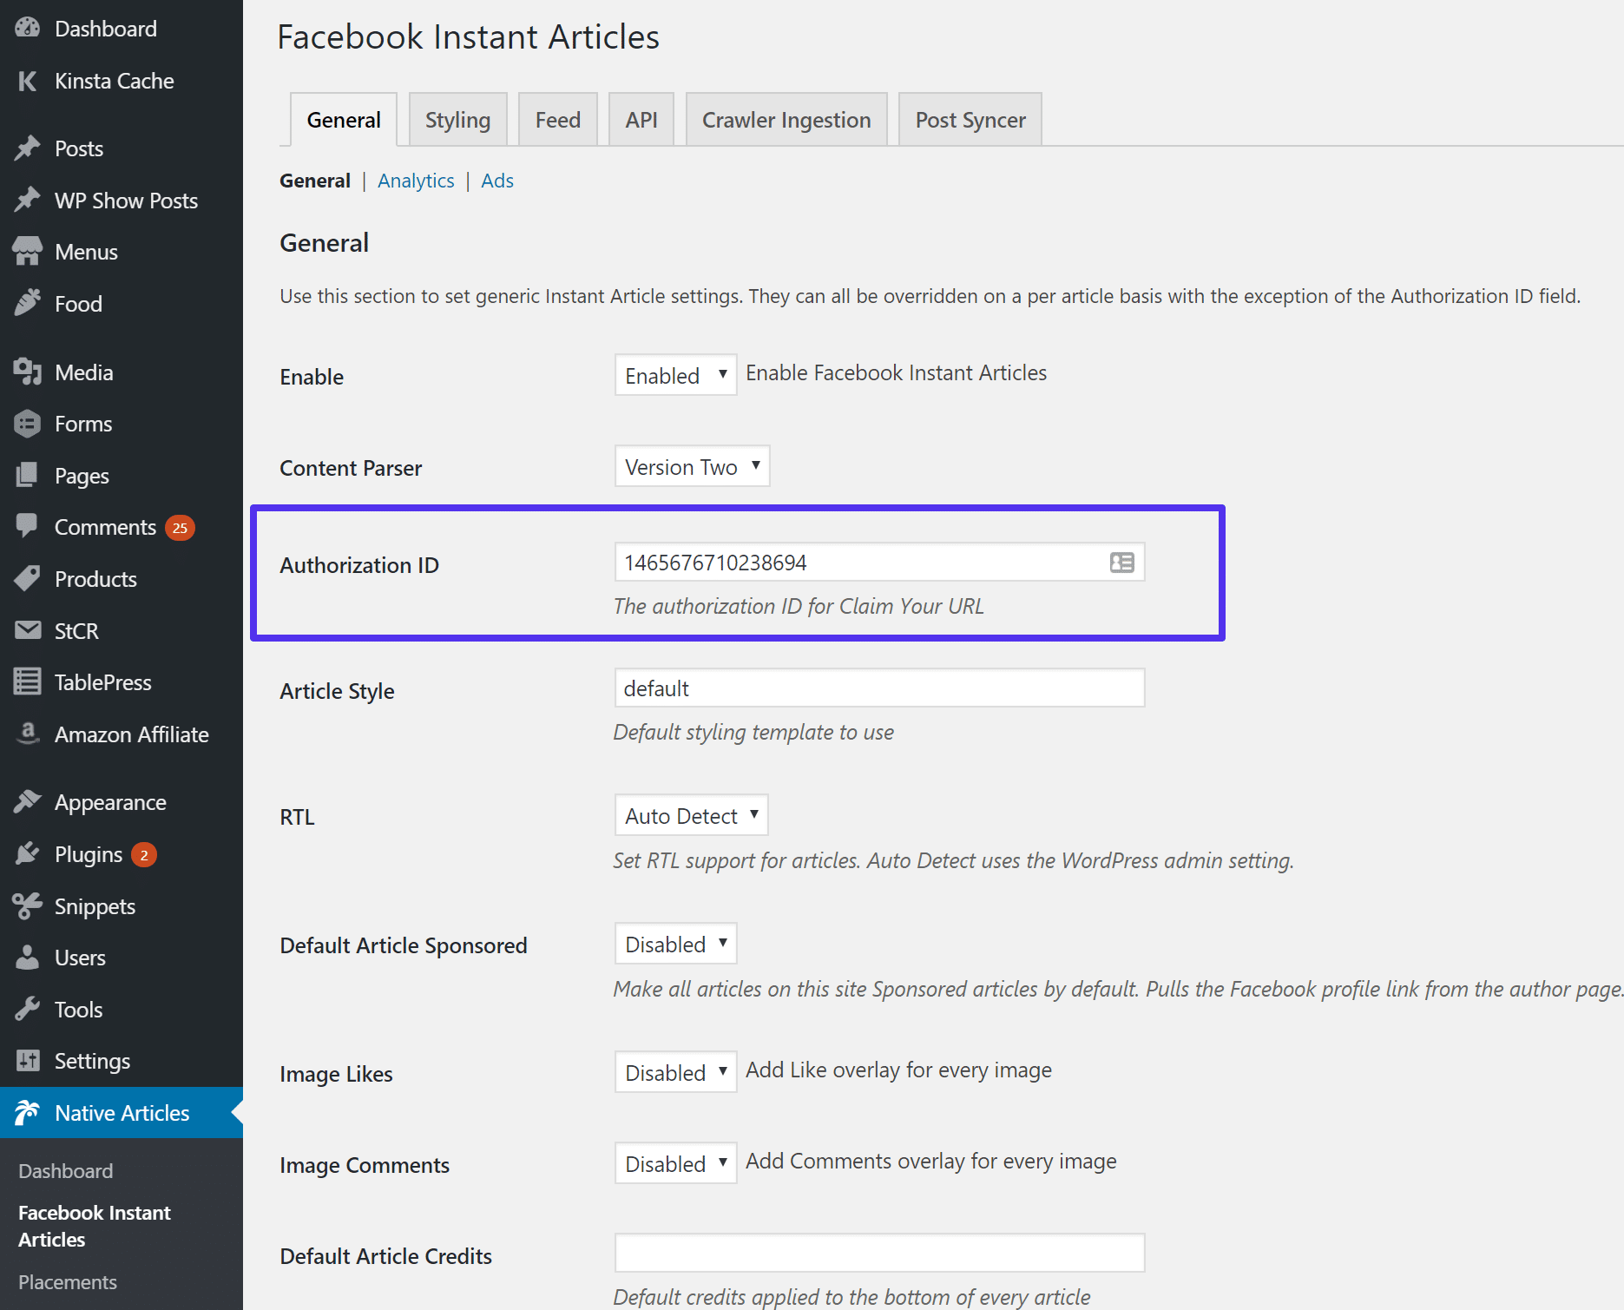This screenshot has width=1624, height=1310.
Task: Click the Amazon Affiliate sidebar icon
Action: [x=27, y=734]
